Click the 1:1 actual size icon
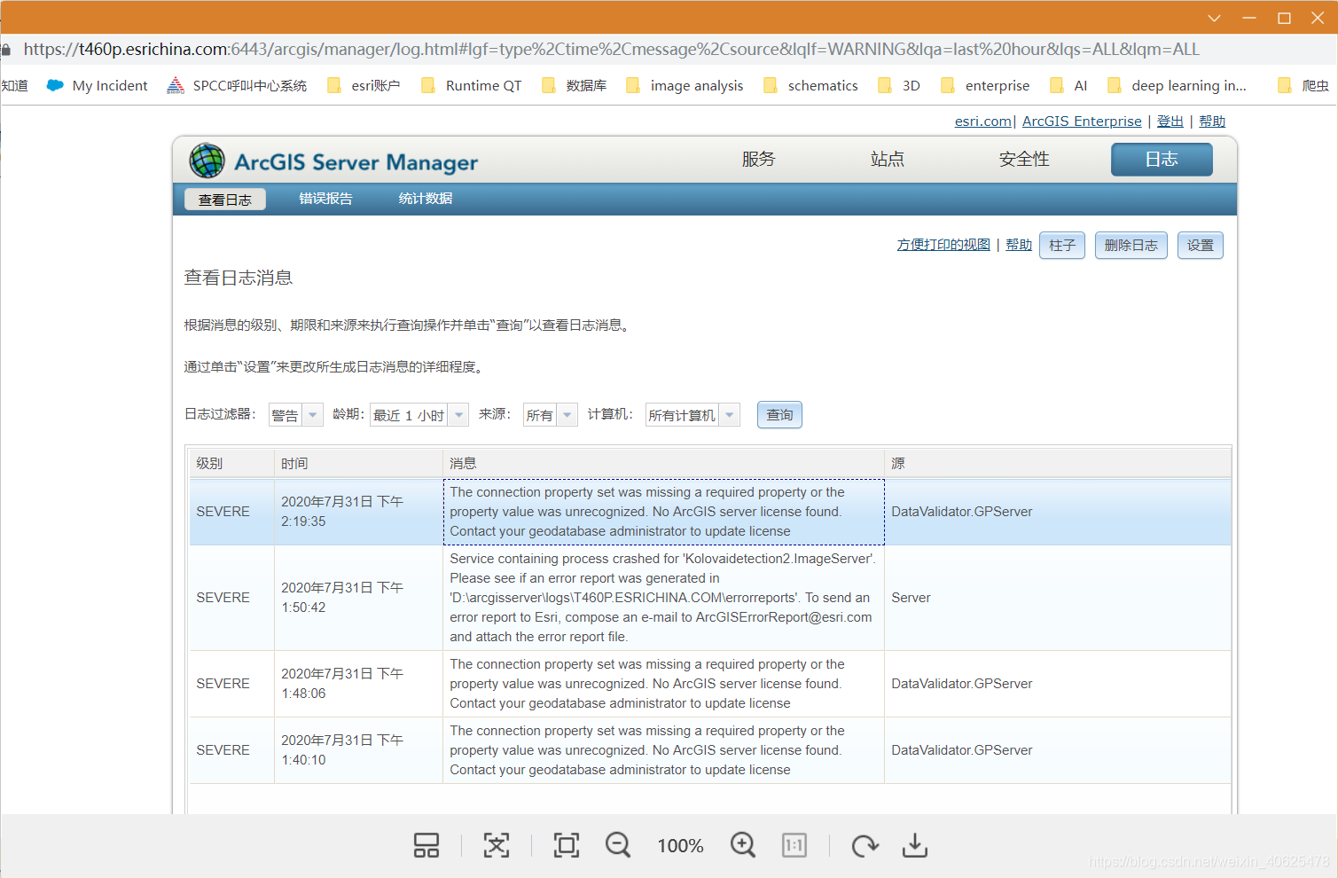 pos(794,845)
